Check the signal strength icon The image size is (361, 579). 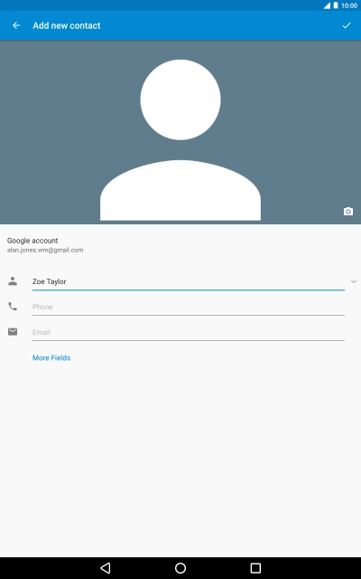(327, 5)
